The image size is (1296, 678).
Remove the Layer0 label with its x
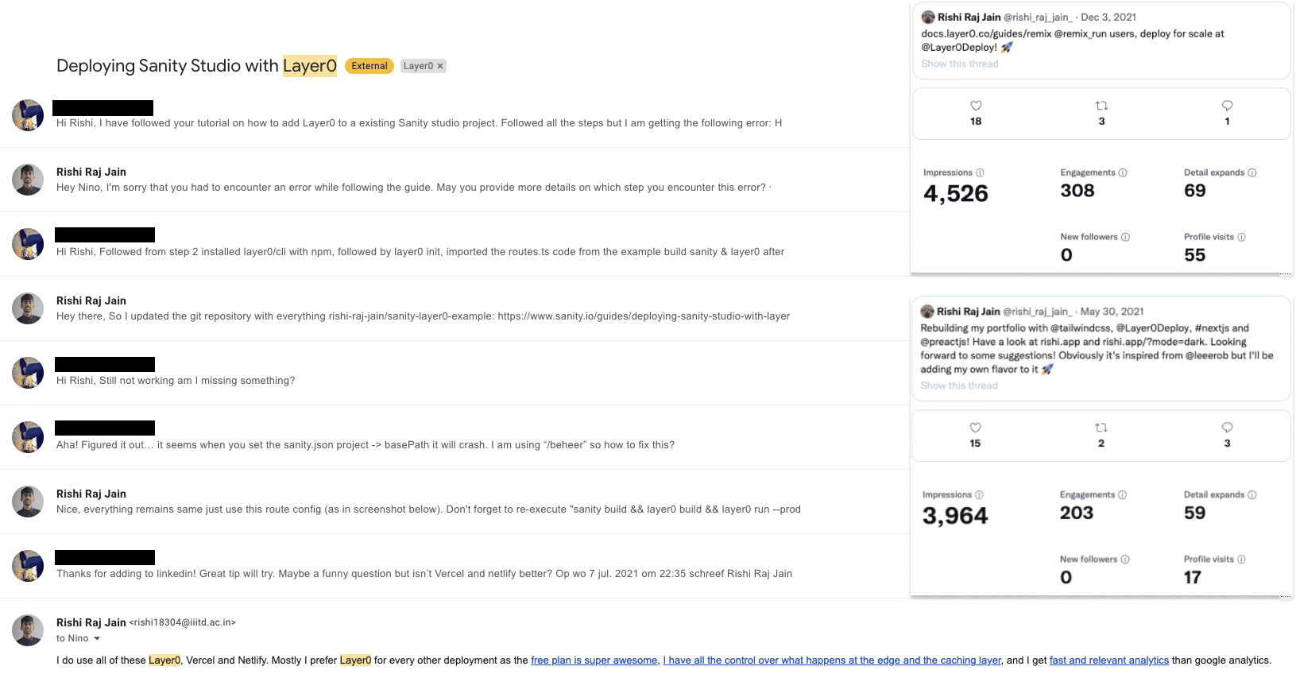pyautogui.click(x=440, y=66)
